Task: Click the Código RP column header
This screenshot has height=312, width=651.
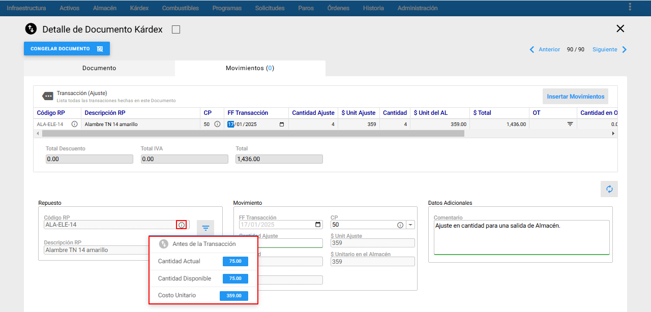Action: pyautogui.click(x=57, y=113)
